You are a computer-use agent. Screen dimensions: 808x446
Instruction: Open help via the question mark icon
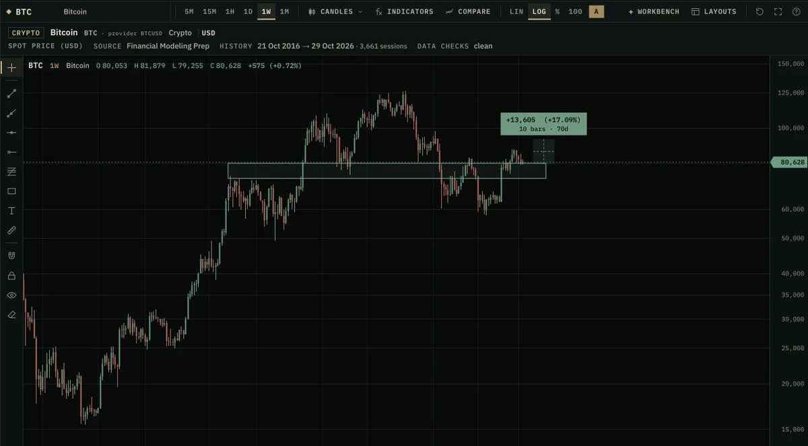[x=797, y=11]
